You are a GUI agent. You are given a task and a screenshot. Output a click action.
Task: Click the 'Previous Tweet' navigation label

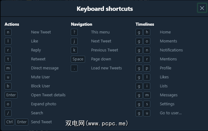[x=105, y=50]
